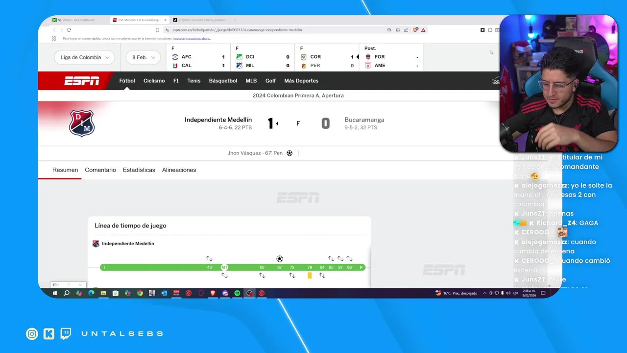The image size is (627, 353).
Task: Click the taskbar clock showing 2:48 a. m.
Action: (x=529, y=293)
